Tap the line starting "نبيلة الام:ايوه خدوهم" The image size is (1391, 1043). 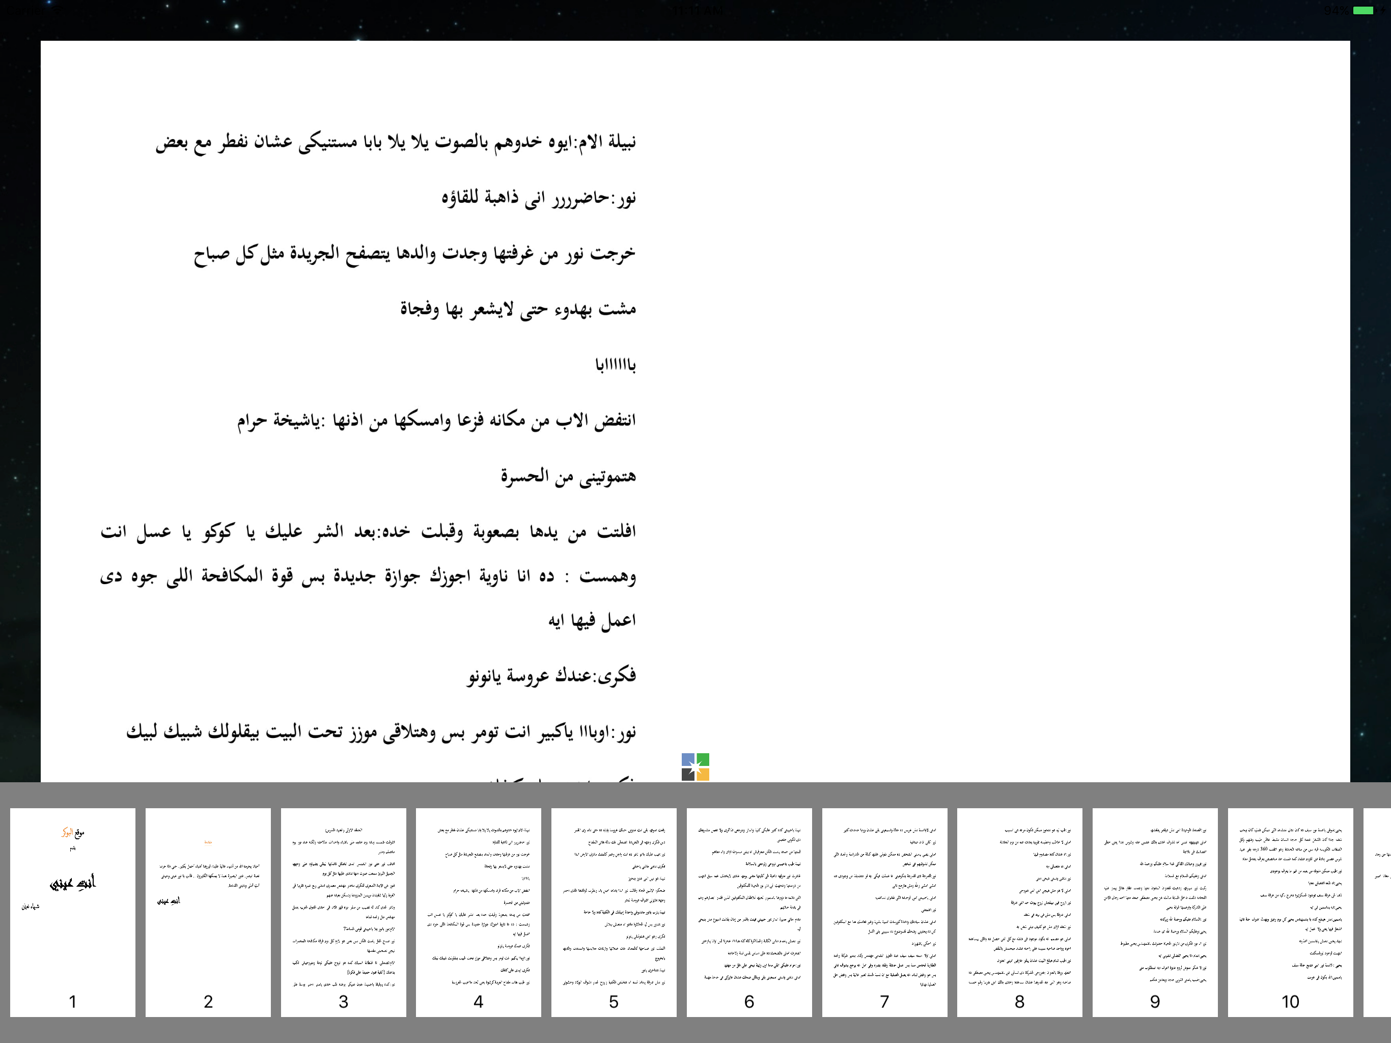[x=396, y=143]
